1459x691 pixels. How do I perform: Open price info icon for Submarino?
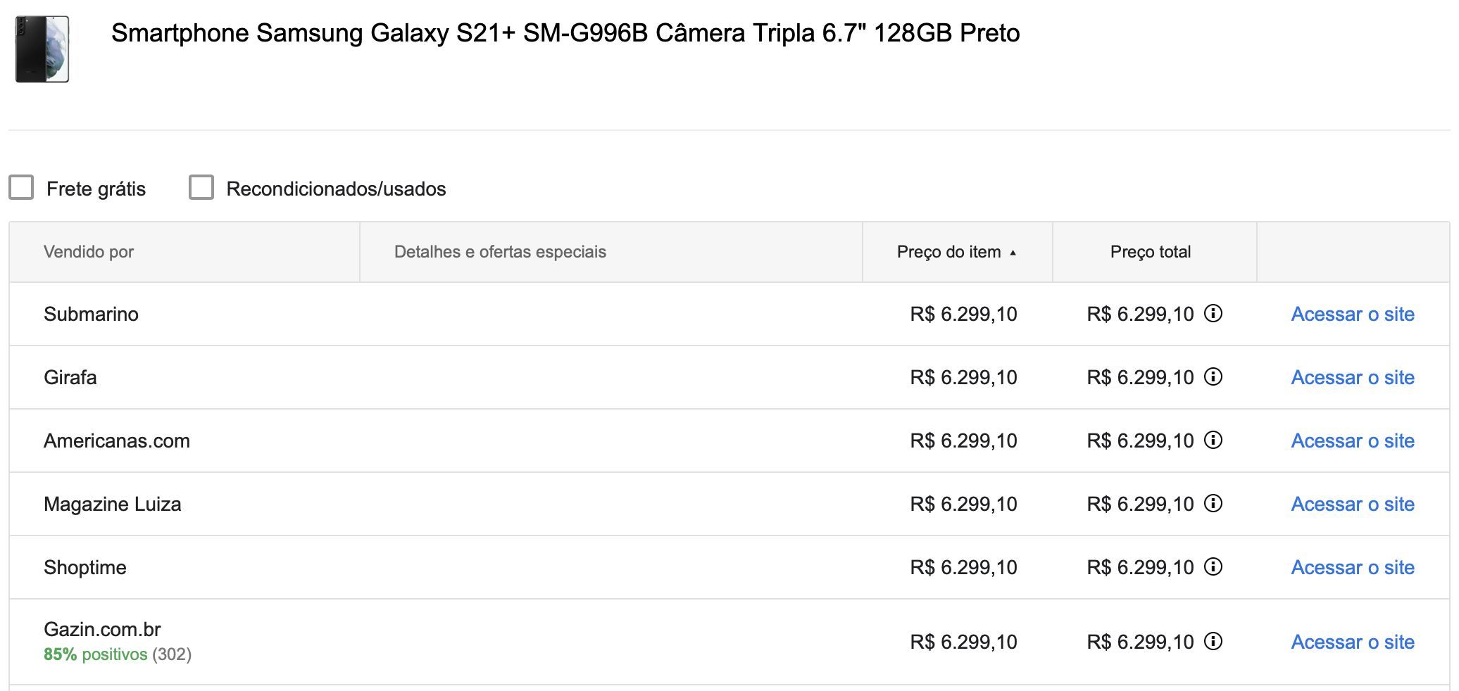coord(1213,313)
